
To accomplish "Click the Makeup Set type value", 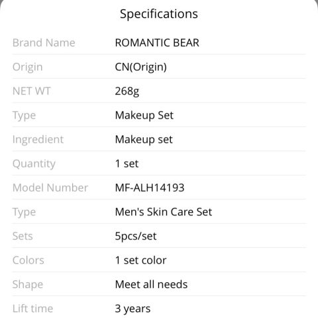I will (x=144, y=115).
